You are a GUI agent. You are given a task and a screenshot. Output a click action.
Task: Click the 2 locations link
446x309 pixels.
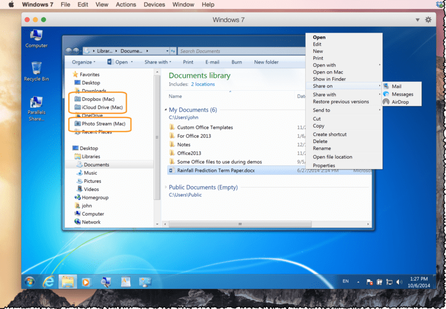coord(203,84)
